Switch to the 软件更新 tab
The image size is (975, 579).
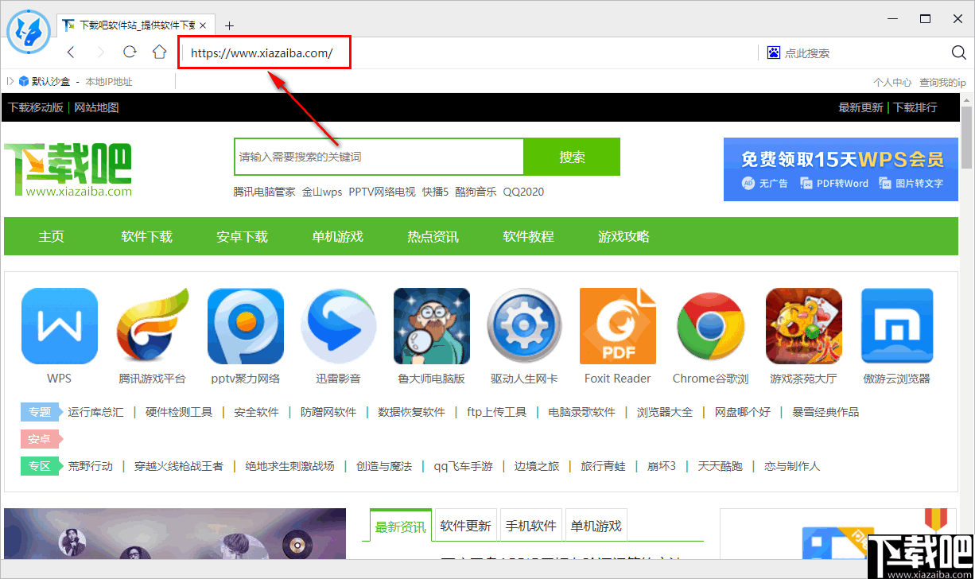pos(465,524)
